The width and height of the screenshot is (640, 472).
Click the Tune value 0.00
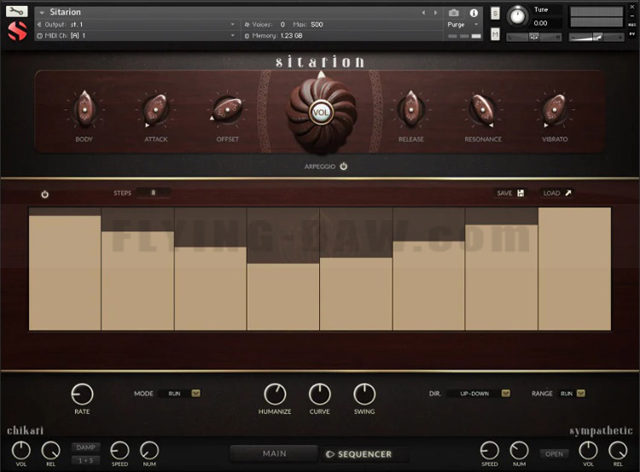click(541, 23)
